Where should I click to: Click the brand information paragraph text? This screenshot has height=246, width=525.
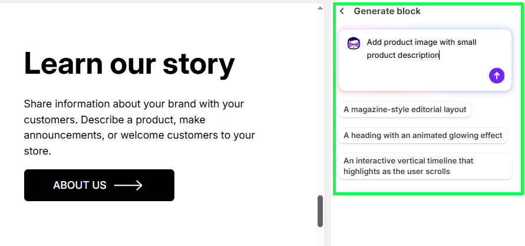click(139, 127)
